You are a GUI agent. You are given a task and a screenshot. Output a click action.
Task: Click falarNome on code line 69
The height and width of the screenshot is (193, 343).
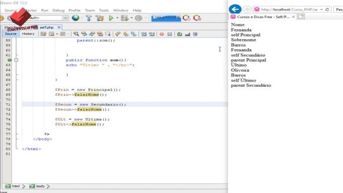click(87, 94)
